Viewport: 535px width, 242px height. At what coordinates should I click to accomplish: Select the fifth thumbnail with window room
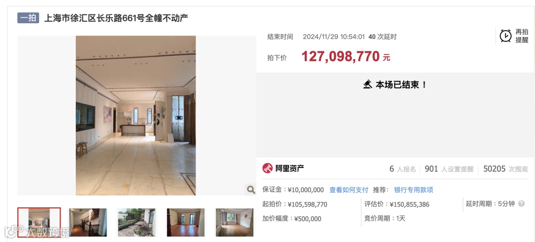[x=234, y=222]
